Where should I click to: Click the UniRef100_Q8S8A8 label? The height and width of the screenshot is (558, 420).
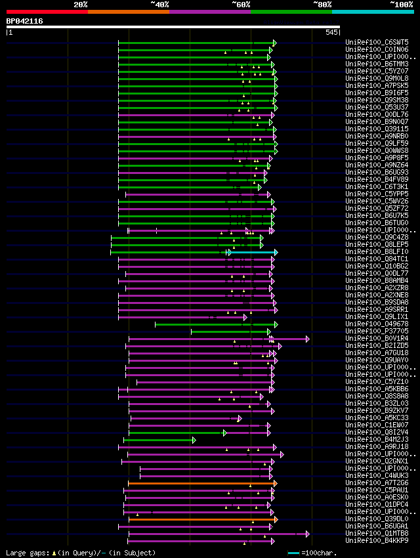click(377, 396)
